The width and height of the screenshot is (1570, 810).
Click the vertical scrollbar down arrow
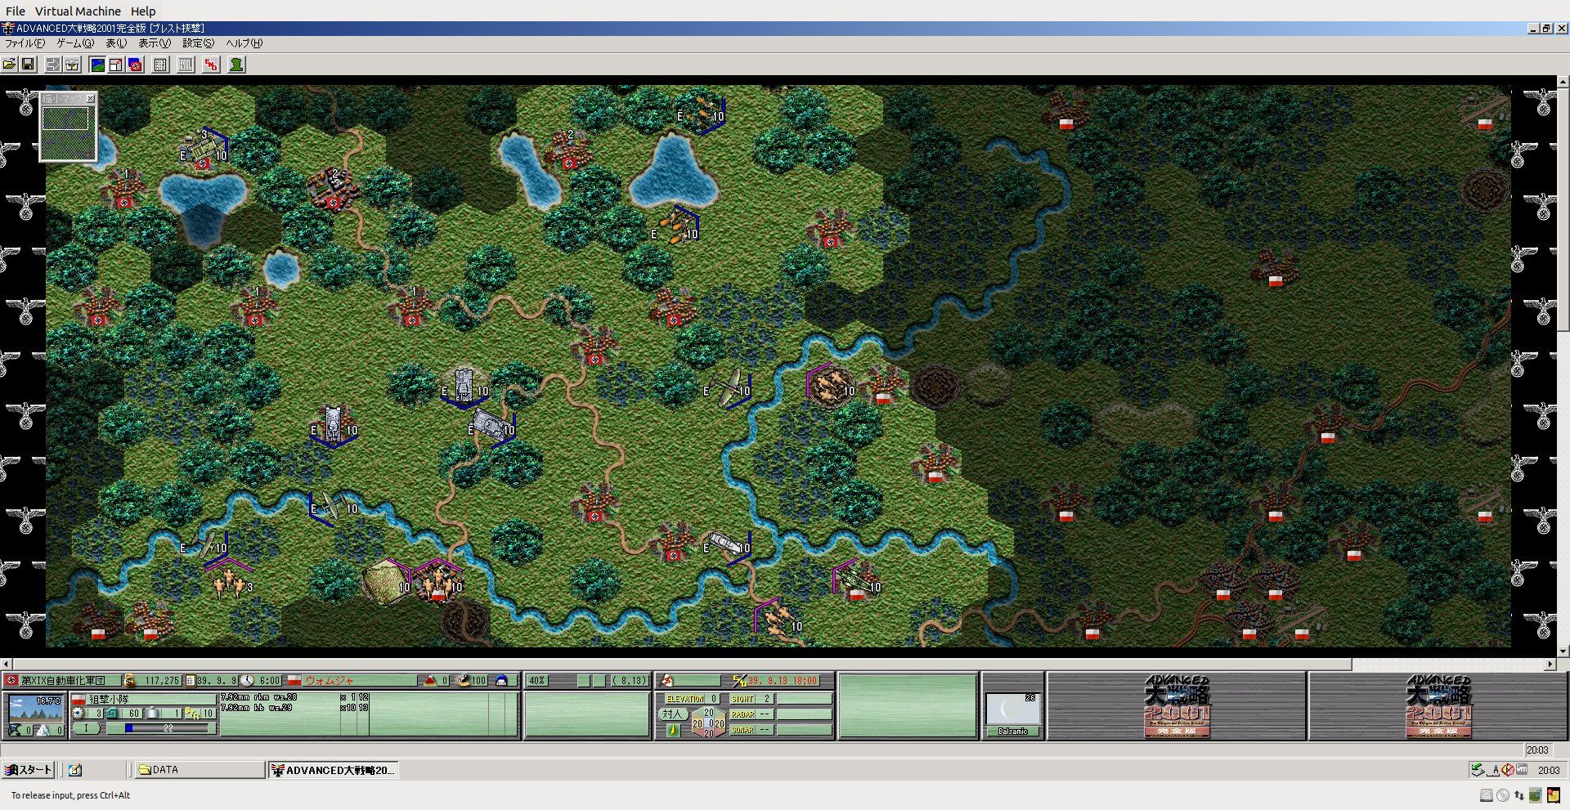pos(1563,651)
